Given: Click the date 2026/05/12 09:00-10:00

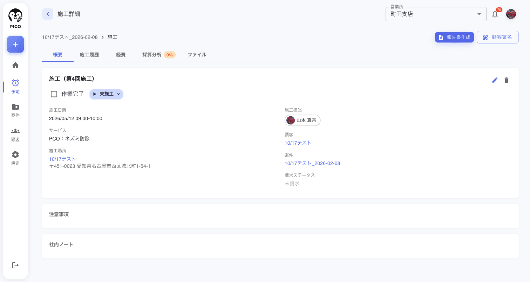Looking at the screenshot, I should 76,118.
